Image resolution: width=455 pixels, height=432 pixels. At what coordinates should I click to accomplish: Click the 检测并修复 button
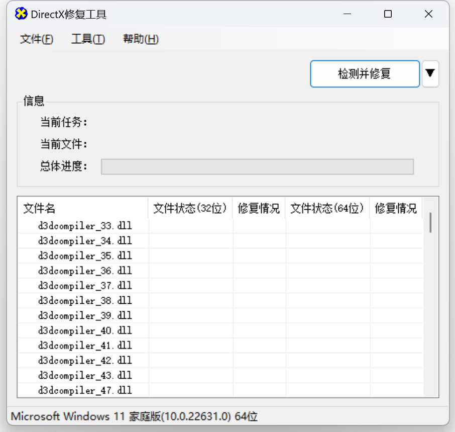point(365,74)
